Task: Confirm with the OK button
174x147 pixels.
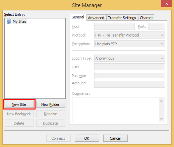Action: tap(87, 138)
